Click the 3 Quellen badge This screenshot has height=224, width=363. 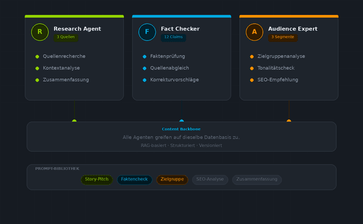[x=66, y=37]
